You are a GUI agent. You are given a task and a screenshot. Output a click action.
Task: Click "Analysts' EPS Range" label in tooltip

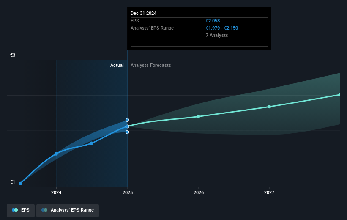click(152, 28)
